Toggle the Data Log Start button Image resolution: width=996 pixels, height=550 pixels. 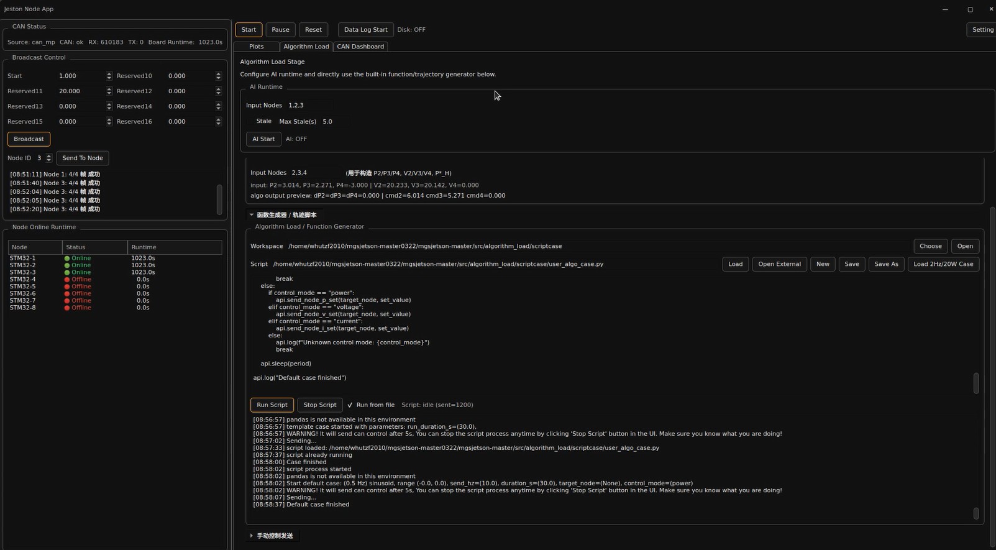coord(365,30)
